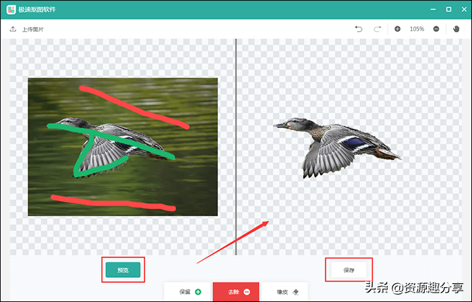Zoom out with the minus icon
472x302 pixels.
tap(436, 29)
